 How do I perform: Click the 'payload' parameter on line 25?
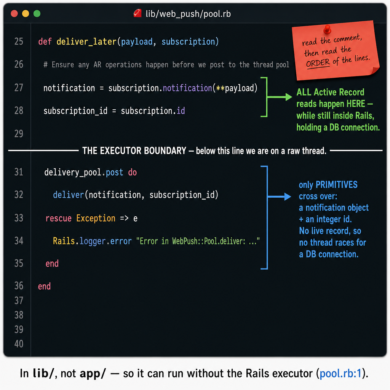point(137,42)
